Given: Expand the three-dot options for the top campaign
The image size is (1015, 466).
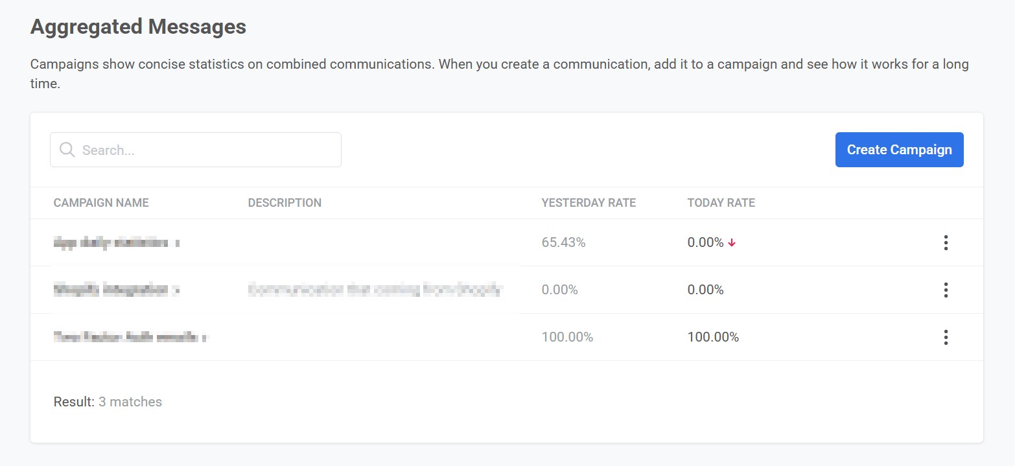Looking at the screenshot, I should (946, 242).
